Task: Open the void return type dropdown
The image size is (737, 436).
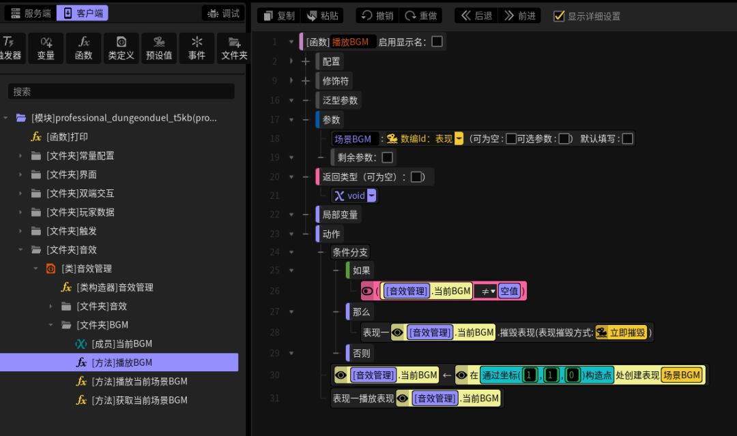Action: click(x=371, y=196)
